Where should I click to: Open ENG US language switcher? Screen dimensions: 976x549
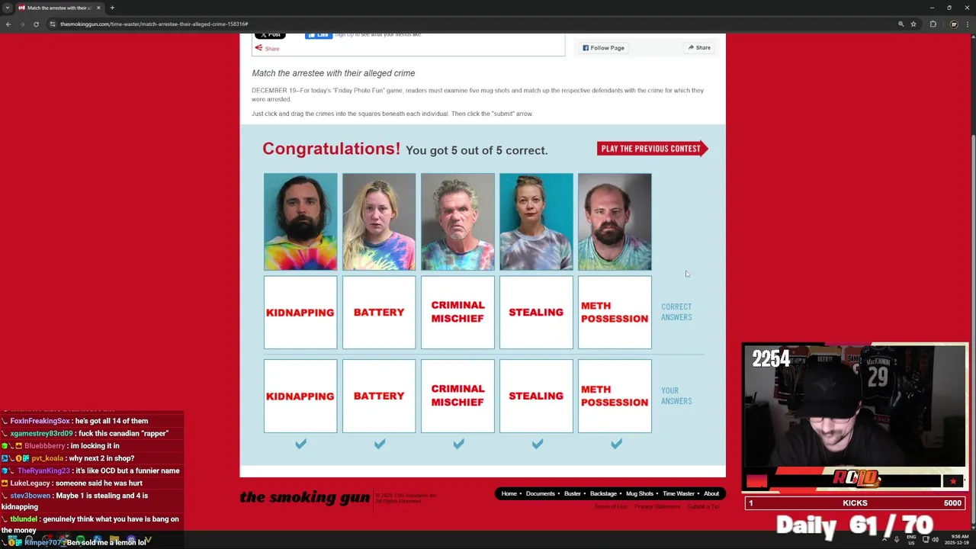click(911, 539)
